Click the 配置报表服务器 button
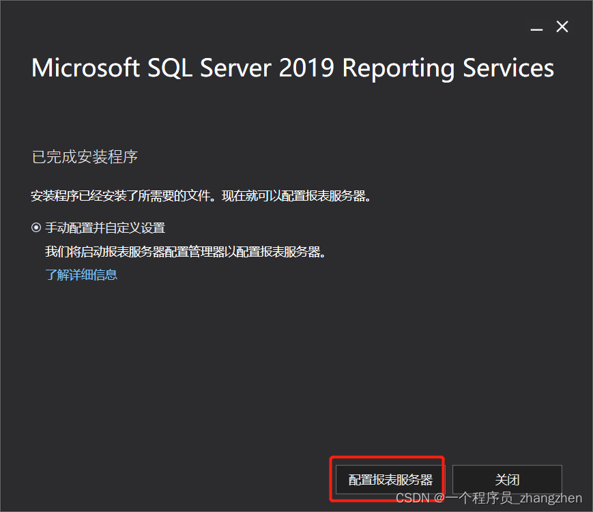This screenshot has height=512, width=593. [x=390, y=480]
